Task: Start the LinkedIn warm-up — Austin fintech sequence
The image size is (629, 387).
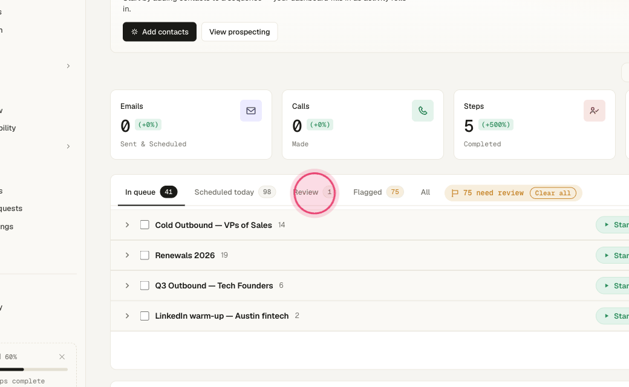Action: click(x=613, y=316)
